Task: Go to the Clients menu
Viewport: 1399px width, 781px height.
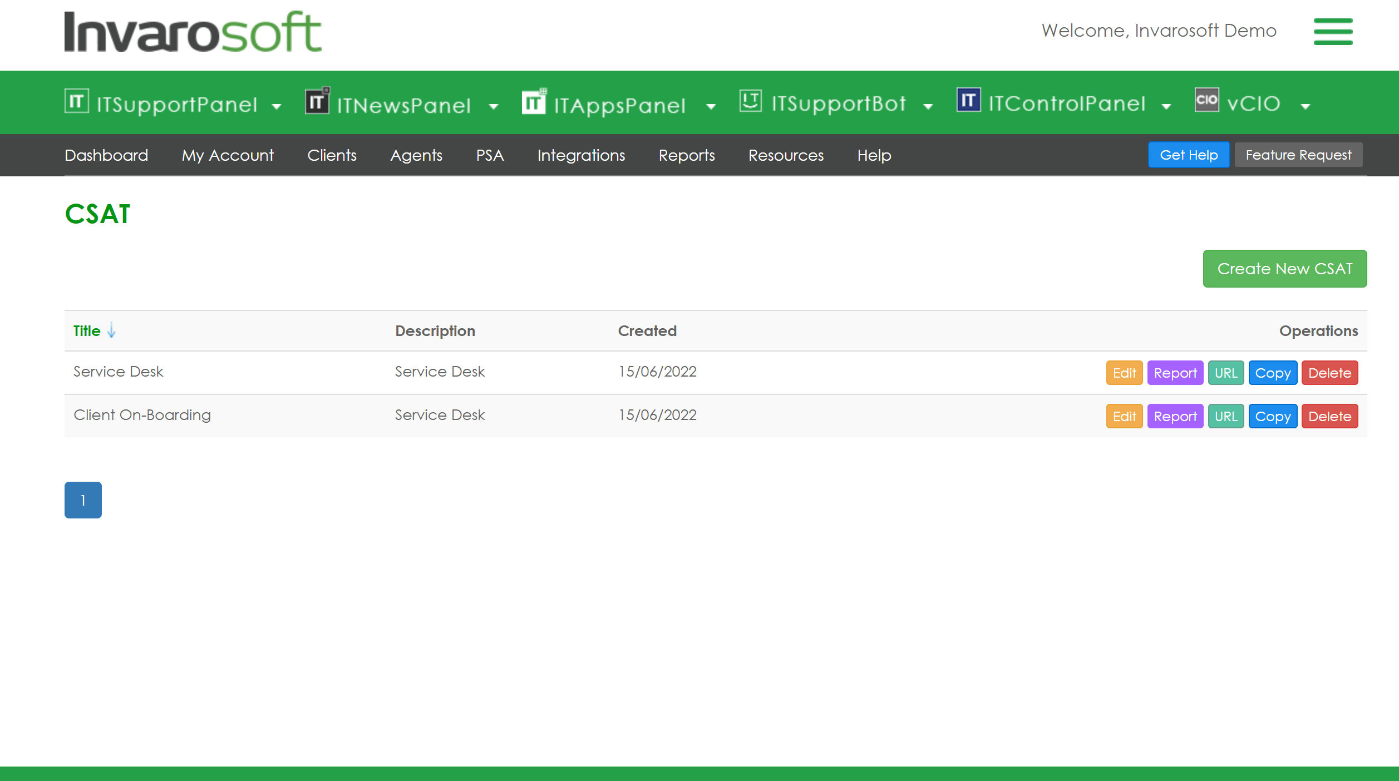Action: tap(332, 155)
